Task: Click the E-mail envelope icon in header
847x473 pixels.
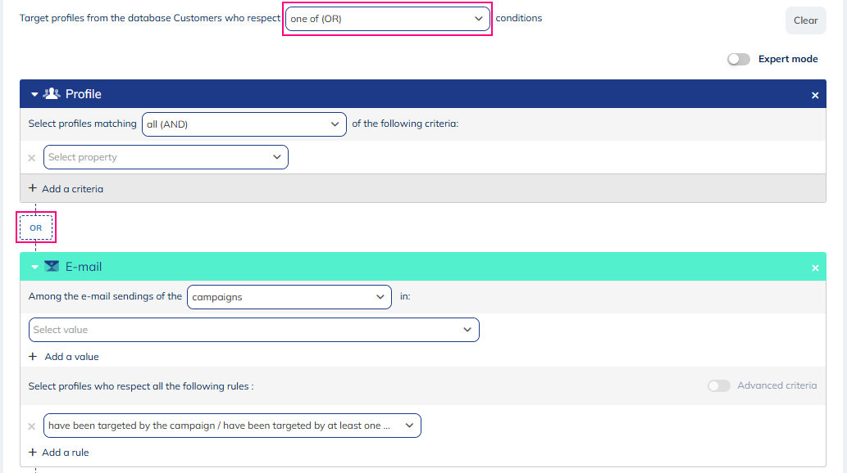Action: [x=52, y=267]
